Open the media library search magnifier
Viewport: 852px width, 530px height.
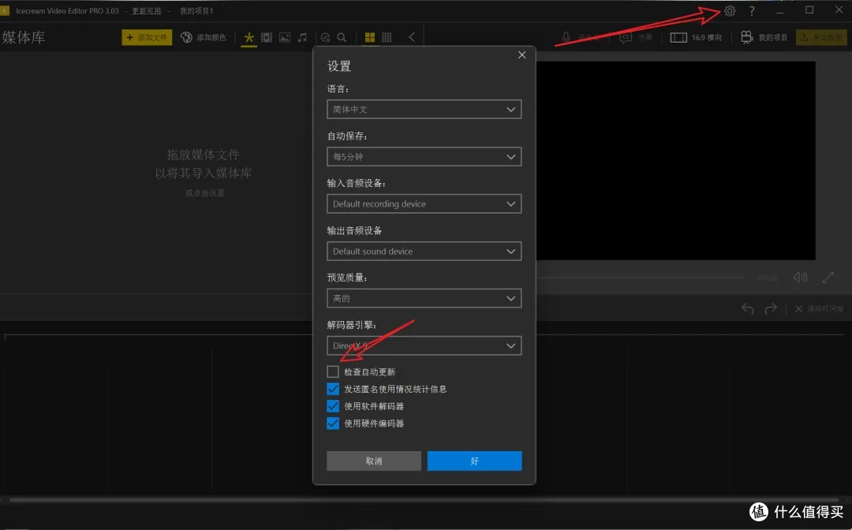point(342,38)
